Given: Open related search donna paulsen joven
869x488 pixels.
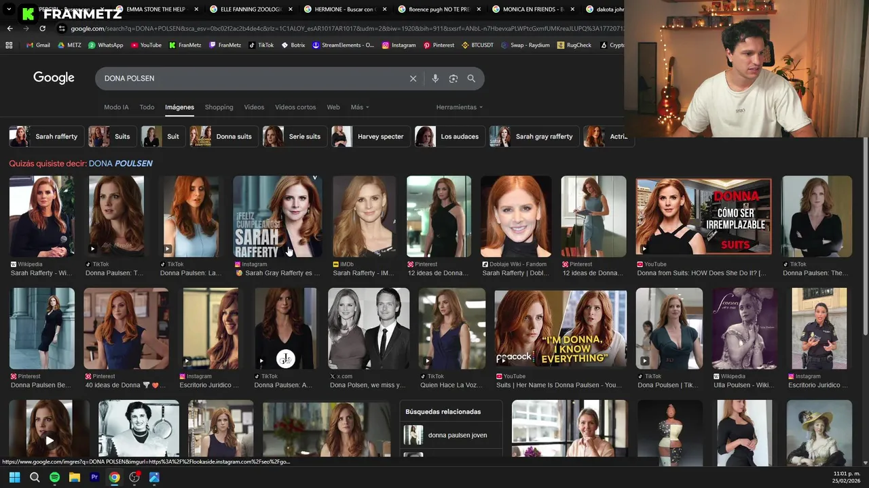Looking at the screenshot, I should pos(452,435).
